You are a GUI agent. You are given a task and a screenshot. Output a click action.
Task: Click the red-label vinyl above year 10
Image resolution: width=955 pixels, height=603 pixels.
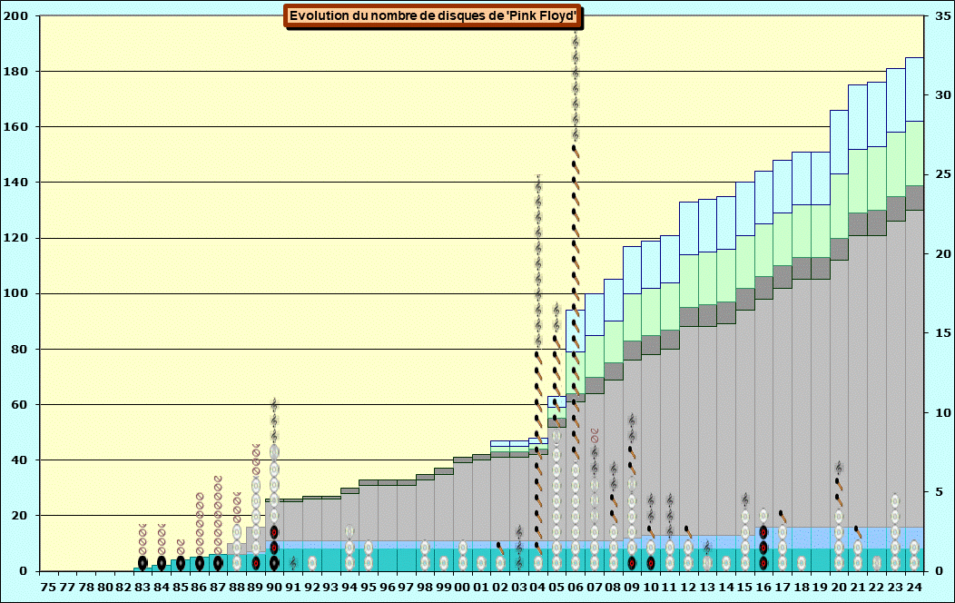651,563
